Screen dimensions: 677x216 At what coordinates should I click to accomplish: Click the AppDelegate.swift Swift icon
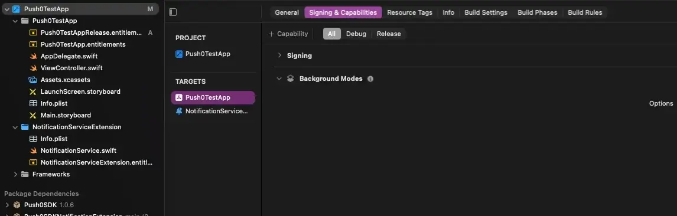click(x=33, y=56)
